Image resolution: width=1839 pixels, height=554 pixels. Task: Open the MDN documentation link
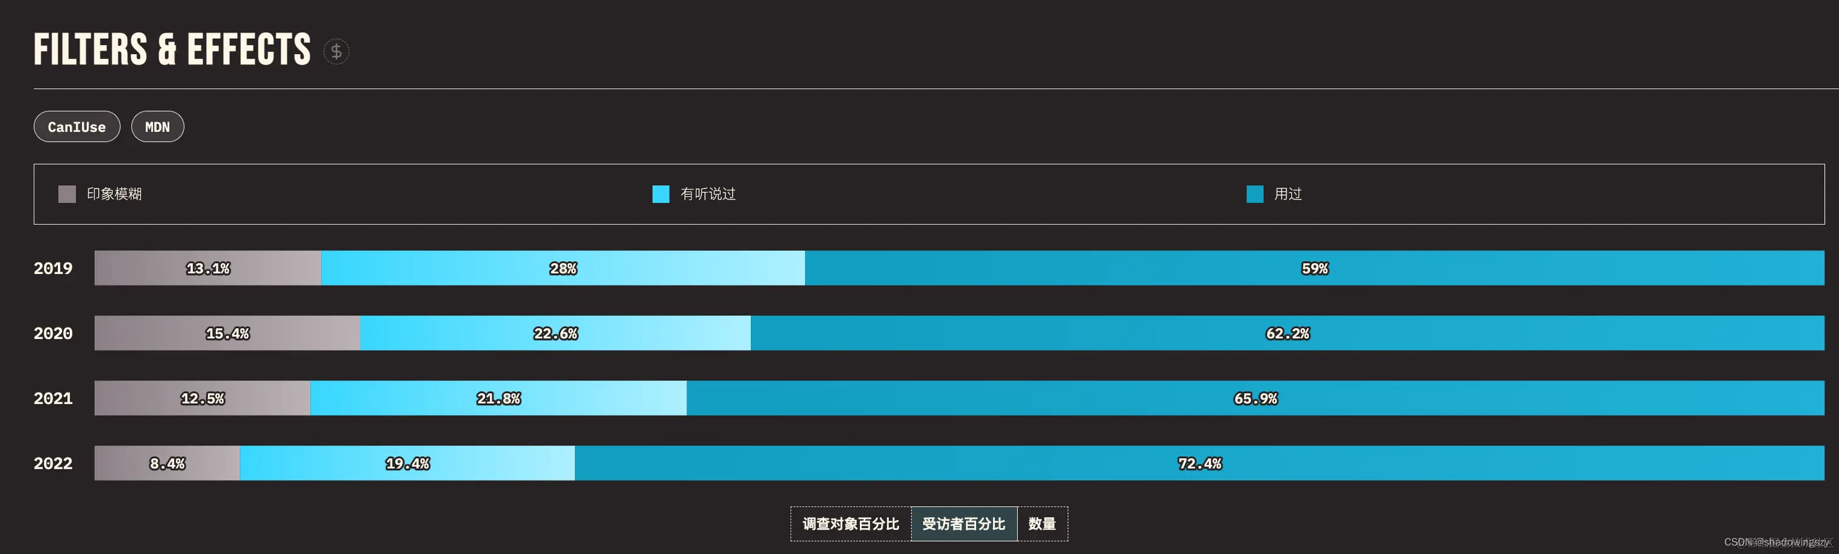pos(157,126)
